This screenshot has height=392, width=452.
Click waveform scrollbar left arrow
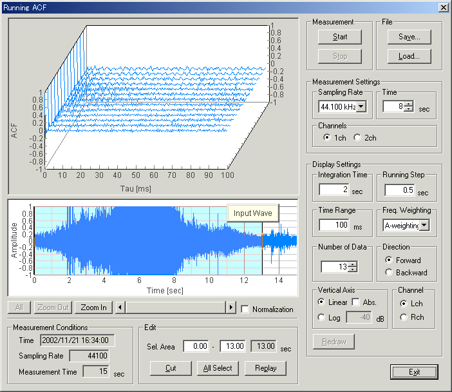pyautogui.click(x=120, y=308)
